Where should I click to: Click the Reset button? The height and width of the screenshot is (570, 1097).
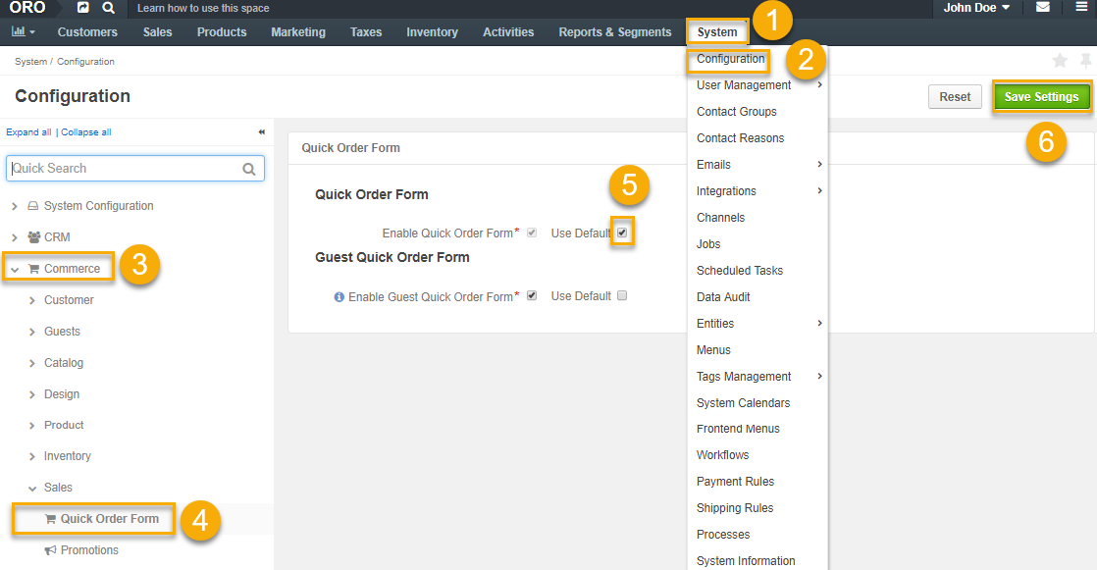tap(954, 96)
